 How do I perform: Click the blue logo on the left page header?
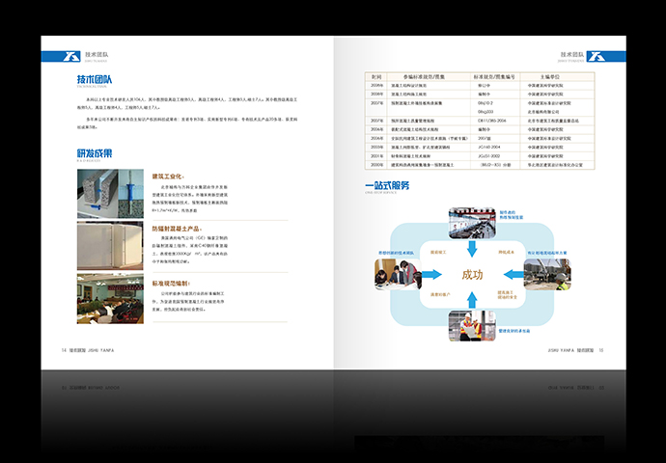pyautogui.click(x=56, y=57)
